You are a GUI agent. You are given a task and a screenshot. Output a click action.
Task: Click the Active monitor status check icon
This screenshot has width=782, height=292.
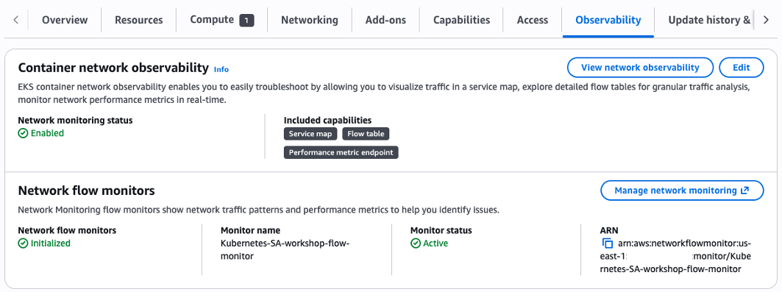[x=416, y=243]
